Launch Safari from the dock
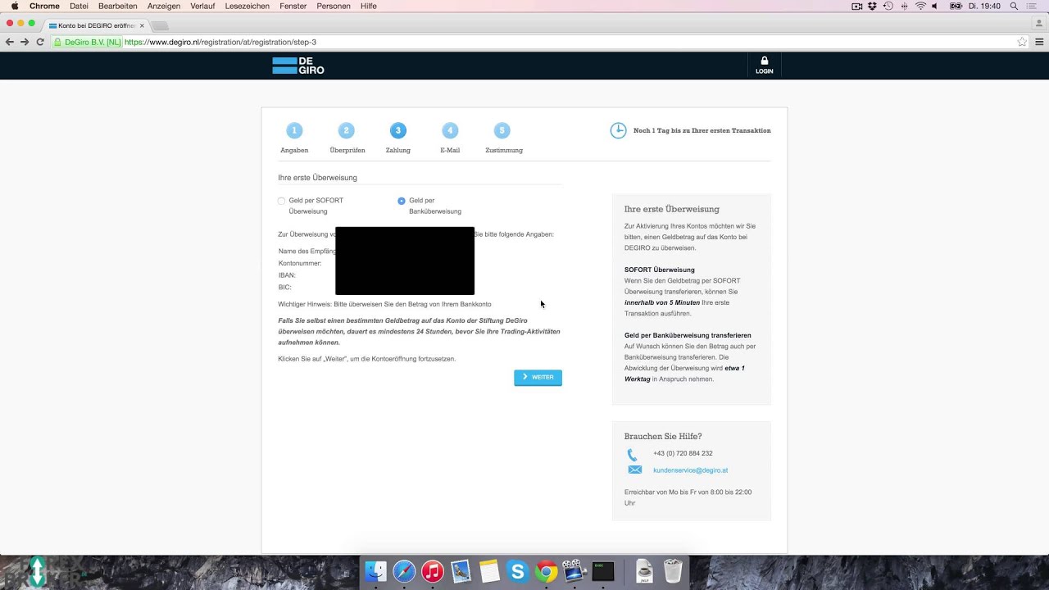 click(404, 571)
